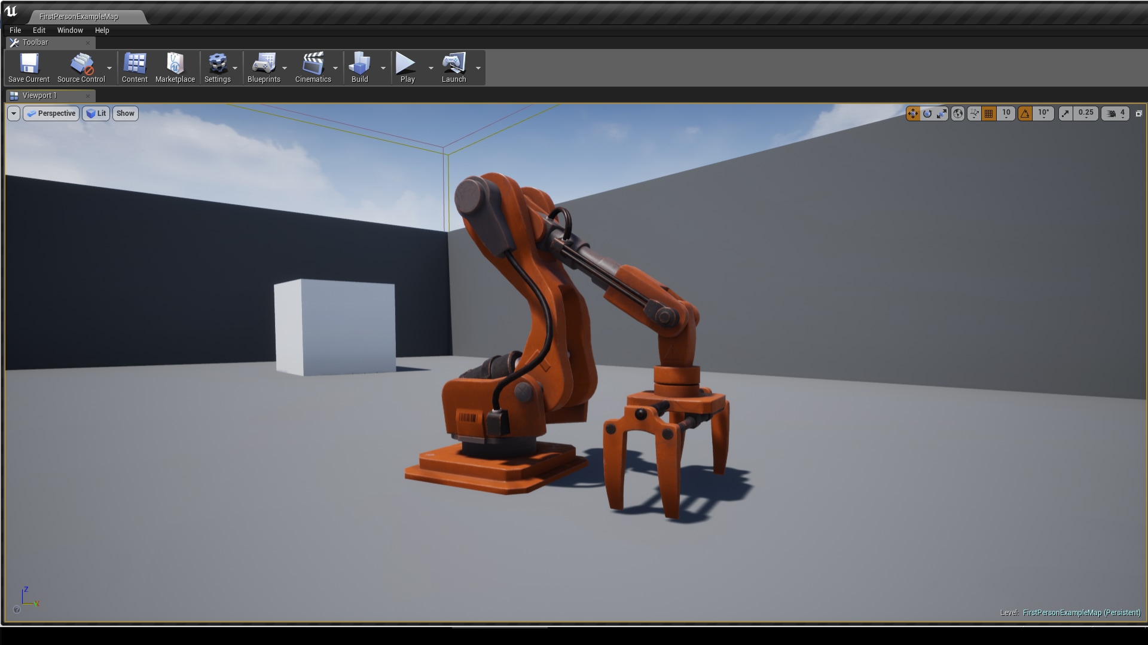Viewport: 1148px width, 645px height.
Task: Select the Rotate transform tool
Action: (927, 113)
